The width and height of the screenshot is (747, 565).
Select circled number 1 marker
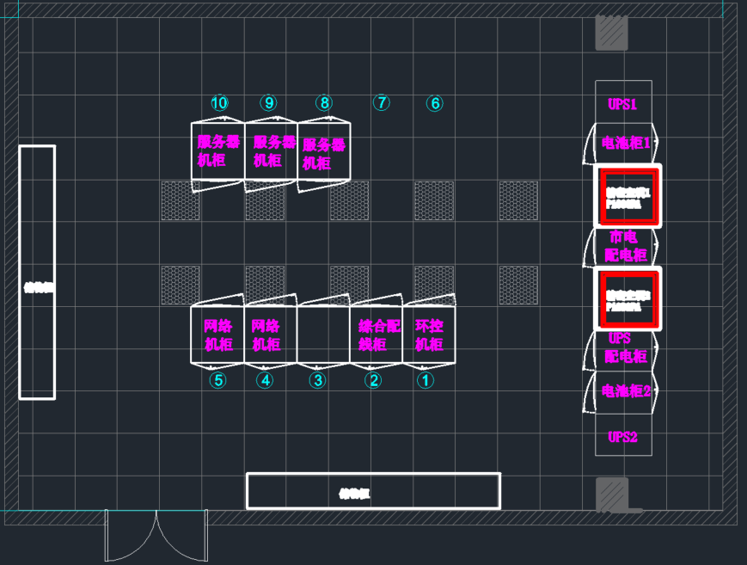pyautogui.click(x=426, y=379)
